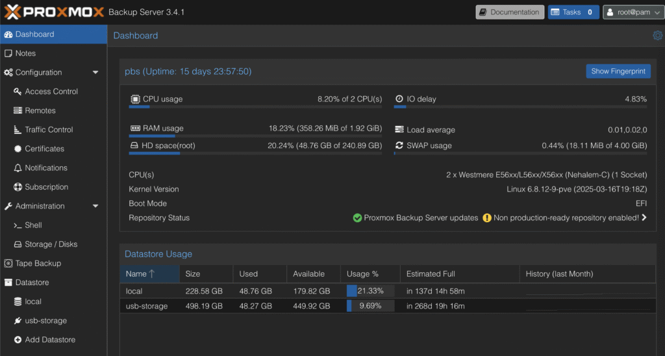
Task: Open Storage / Disks page
Action: coord(53,244)
